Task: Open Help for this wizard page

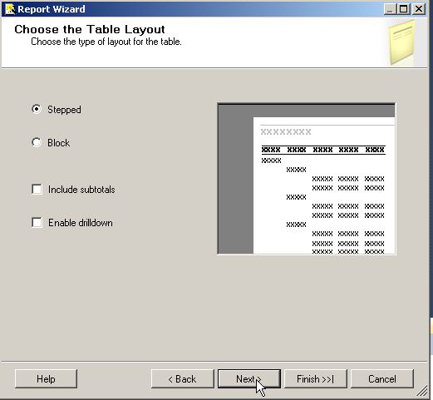Action: (46, 378)
